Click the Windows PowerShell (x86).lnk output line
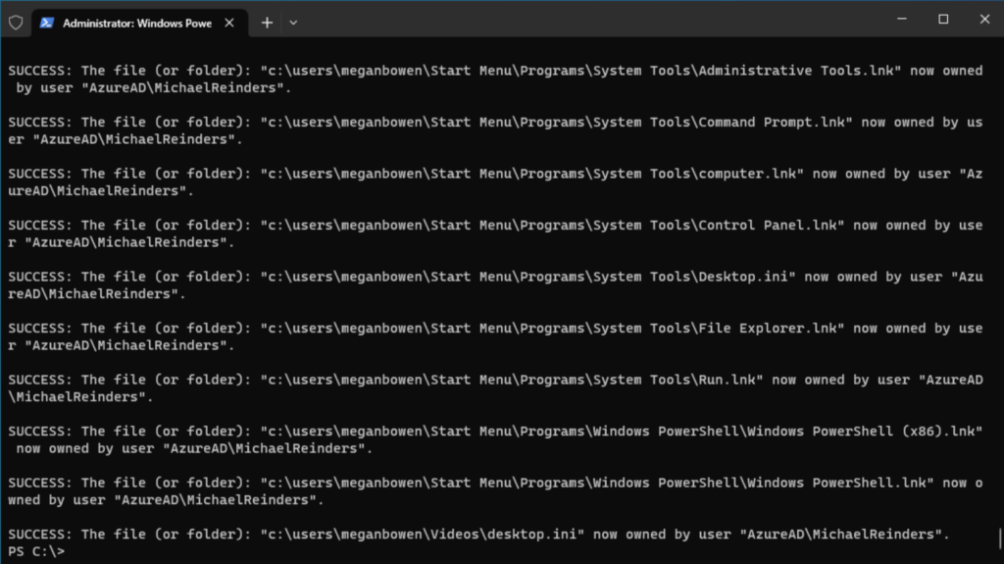Image resolution: width=1004 pixels, height=564 pixels. (x=495, y=439)
